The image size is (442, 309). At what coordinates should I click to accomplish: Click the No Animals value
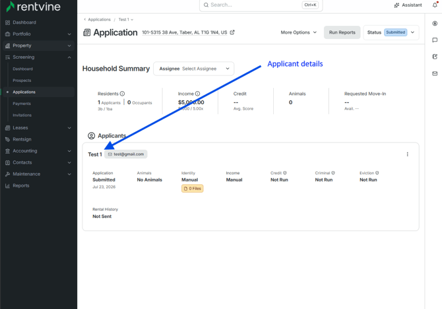[x=149, y=180]
